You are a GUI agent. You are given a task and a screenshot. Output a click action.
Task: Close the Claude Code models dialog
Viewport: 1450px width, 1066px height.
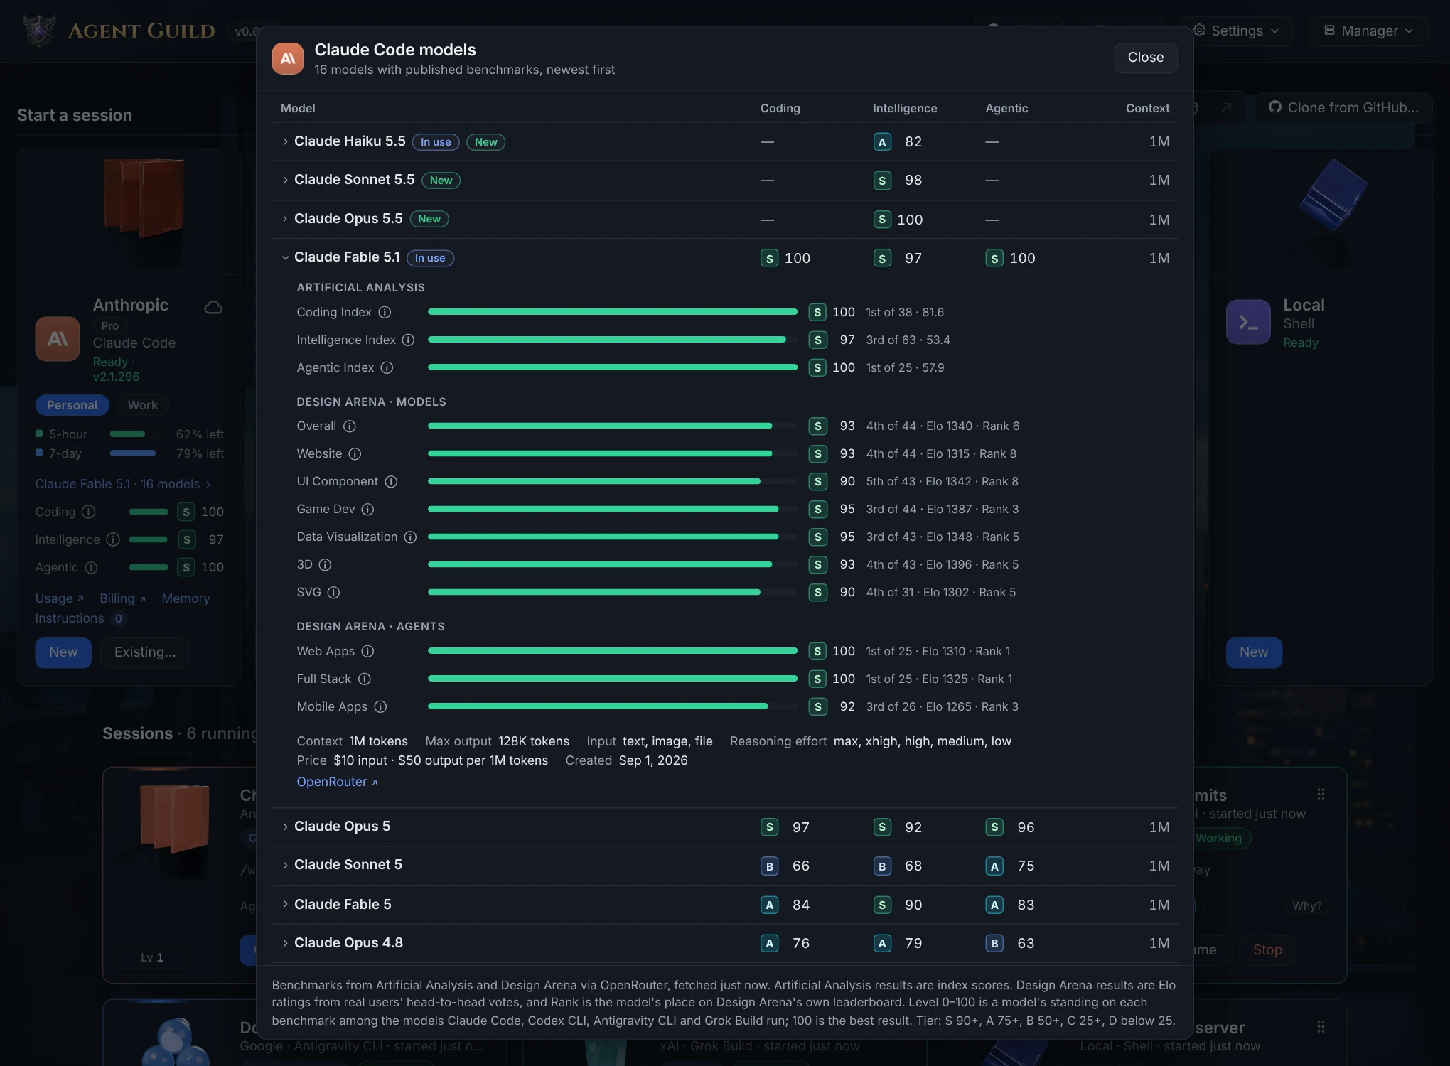point(1146,57)
